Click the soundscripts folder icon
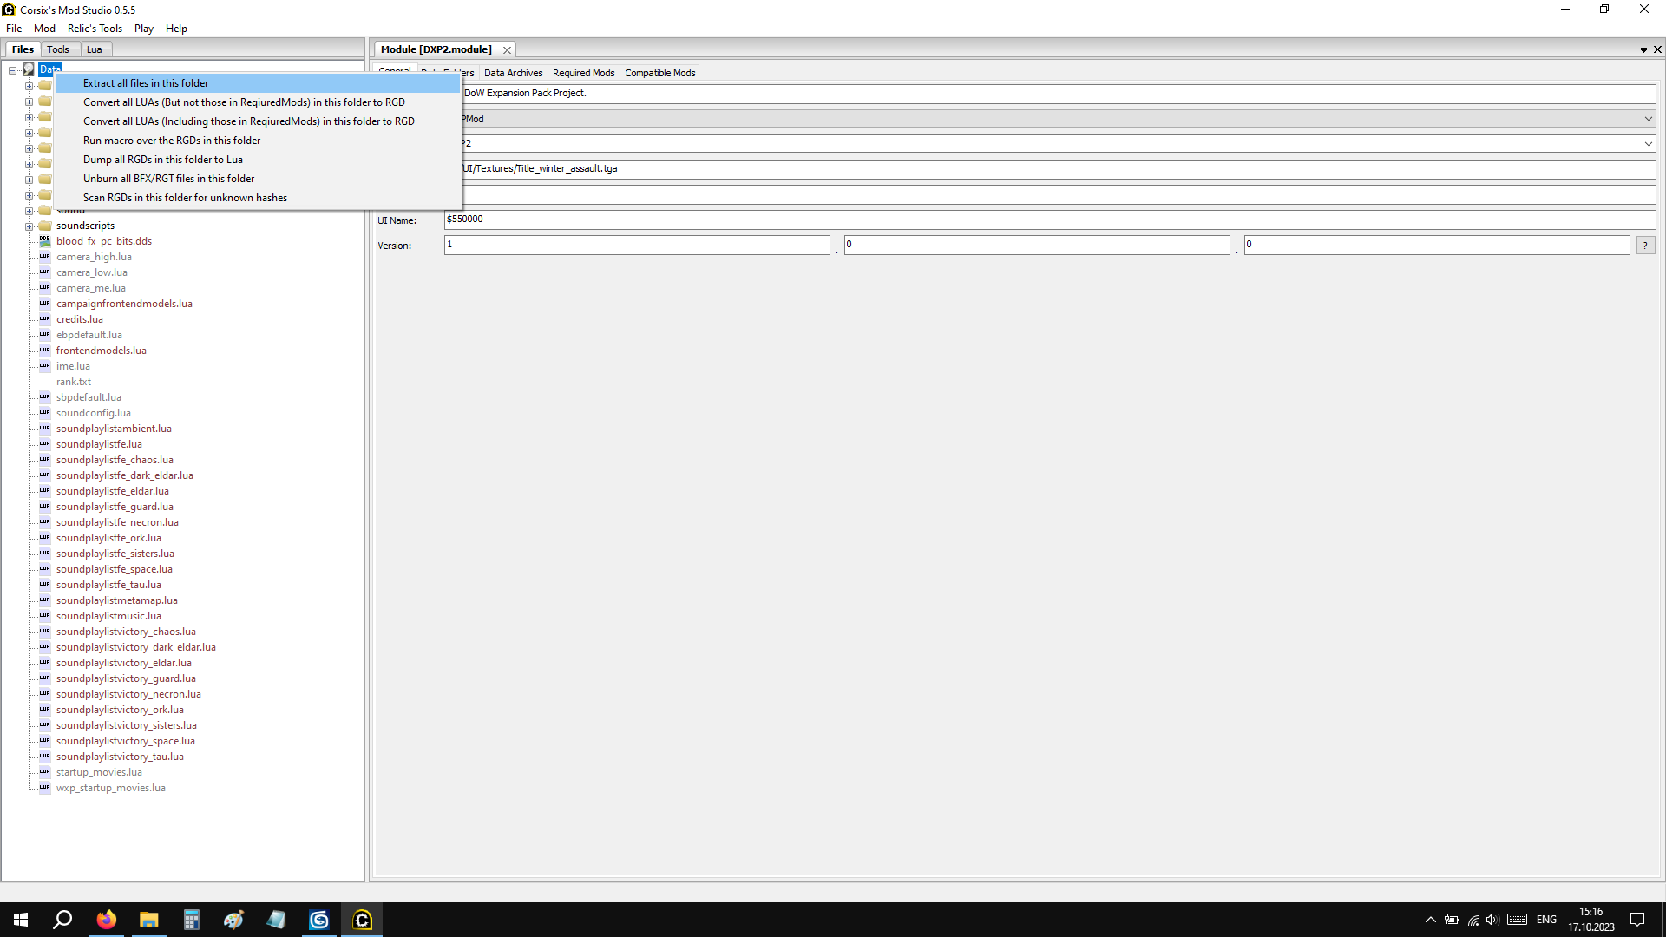The height and width of the screenshot is (937, 1666). click(x=44, y=226)
